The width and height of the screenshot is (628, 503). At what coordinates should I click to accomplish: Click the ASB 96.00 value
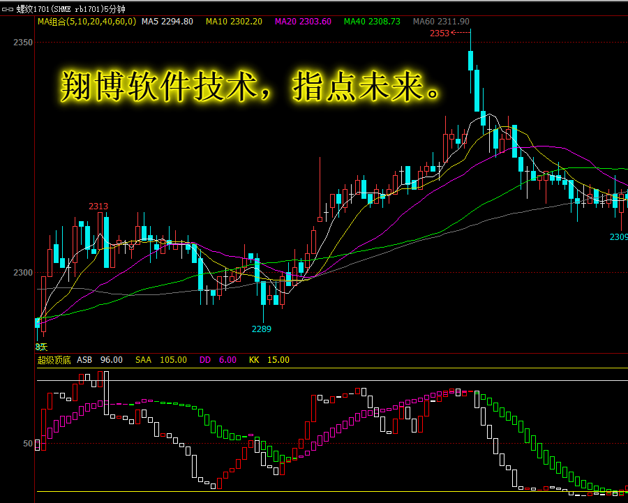[100, 360]
